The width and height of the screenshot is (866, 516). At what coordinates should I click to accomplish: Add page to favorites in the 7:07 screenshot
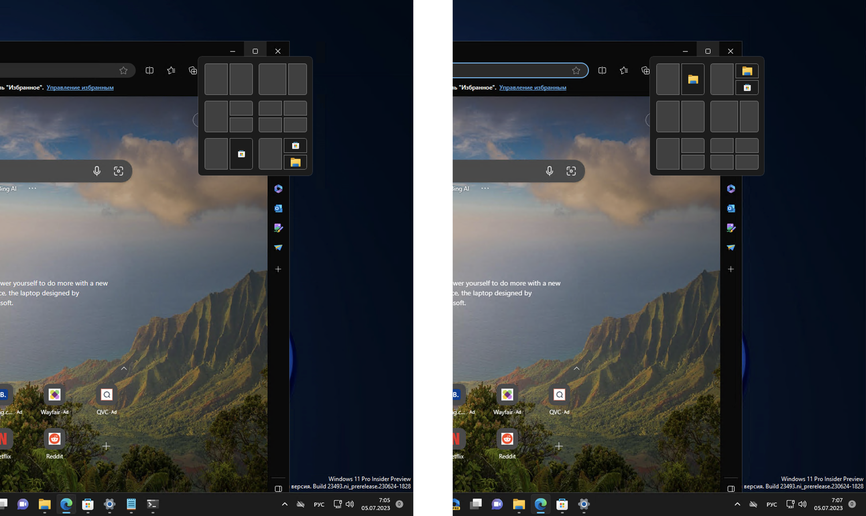pyautogui.click(x=576, y=70)
